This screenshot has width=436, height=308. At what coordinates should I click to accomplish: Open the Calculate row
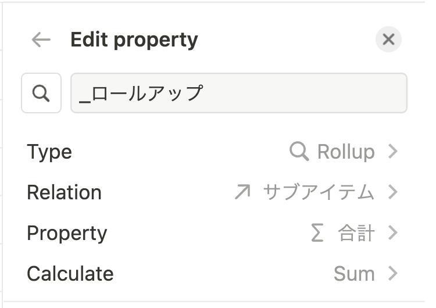pos(70,274)
